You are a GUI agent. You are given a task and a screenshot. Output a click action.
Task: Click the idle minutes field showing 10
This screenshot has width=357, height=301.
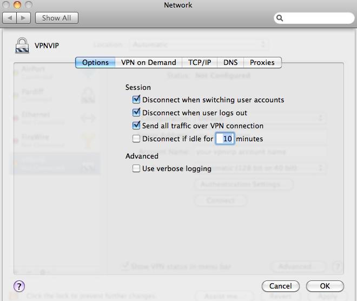tap(225, 139)
